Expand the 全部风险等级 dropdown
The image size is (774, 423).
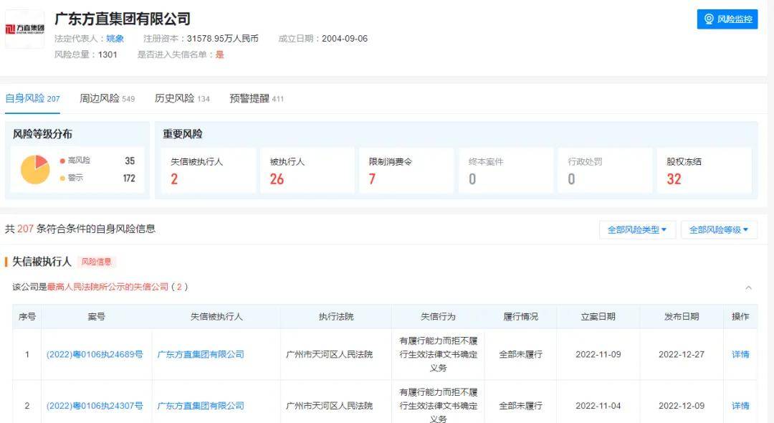719,229
